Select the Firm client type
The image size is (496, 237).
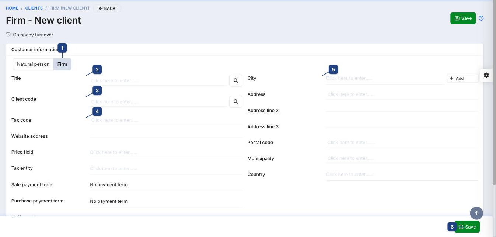coord(62,64)
